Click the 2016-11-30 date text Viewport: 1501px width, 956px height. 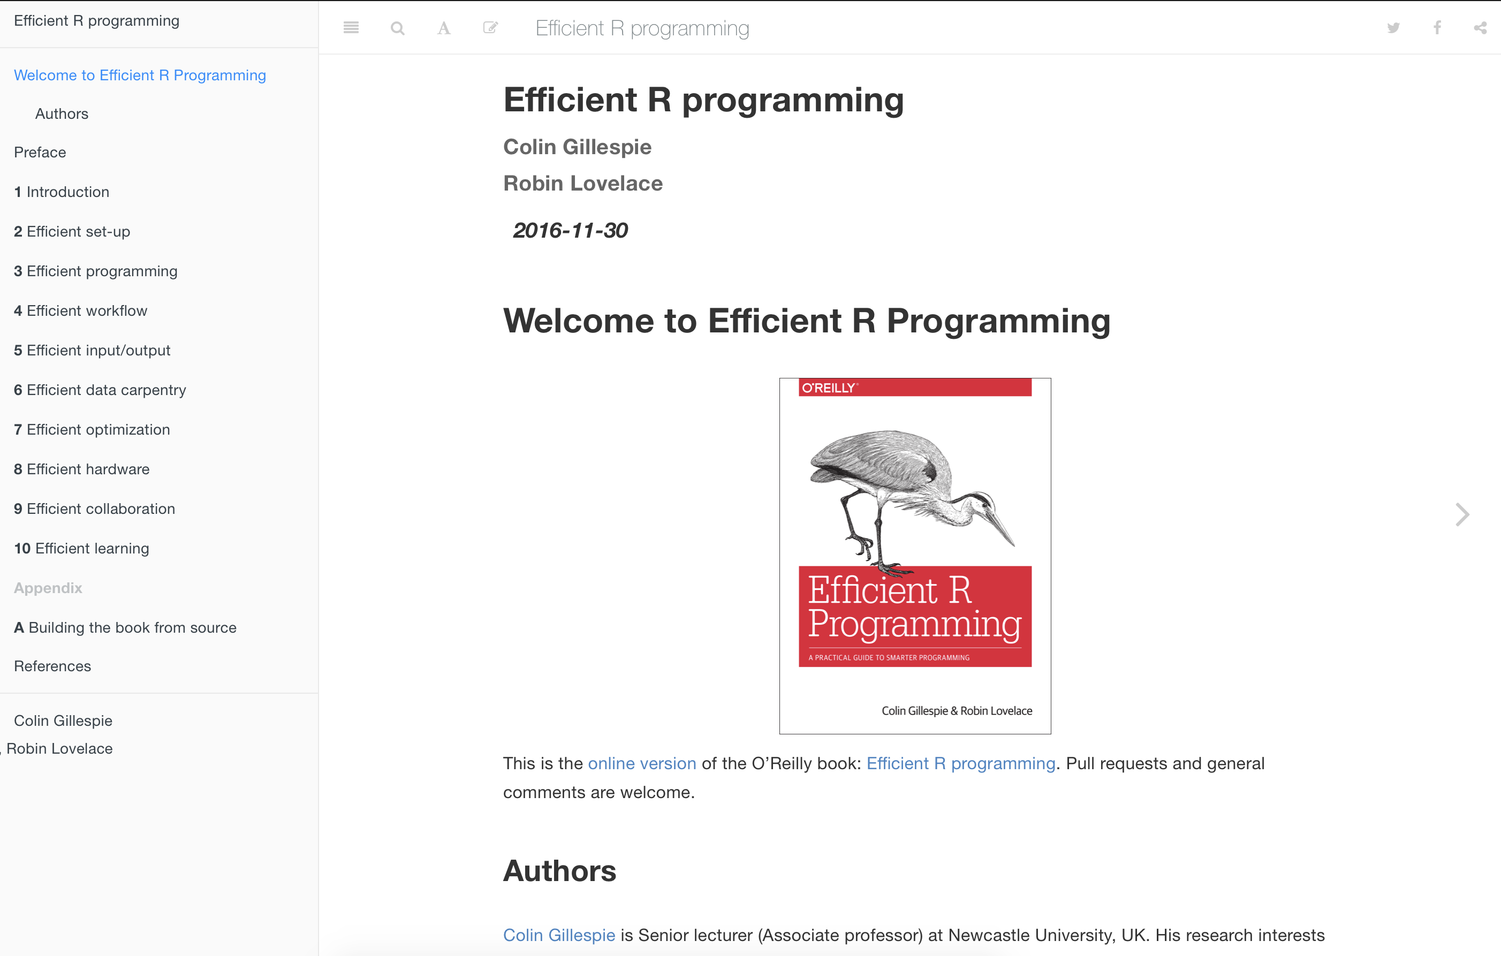click(x=570, y=231)
